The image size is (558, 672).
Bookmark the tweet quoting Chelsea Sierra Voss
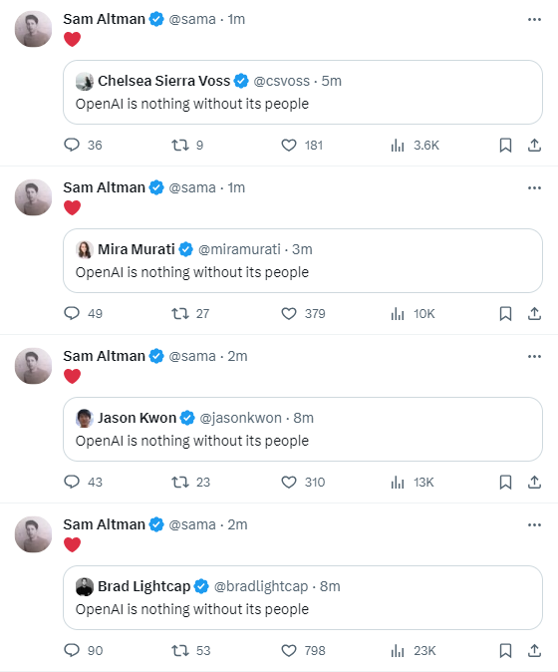click(x=505, y=146)
